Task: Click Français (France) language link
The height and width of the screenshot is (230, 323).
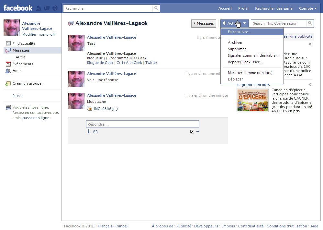Action: (x=113, y=226)
